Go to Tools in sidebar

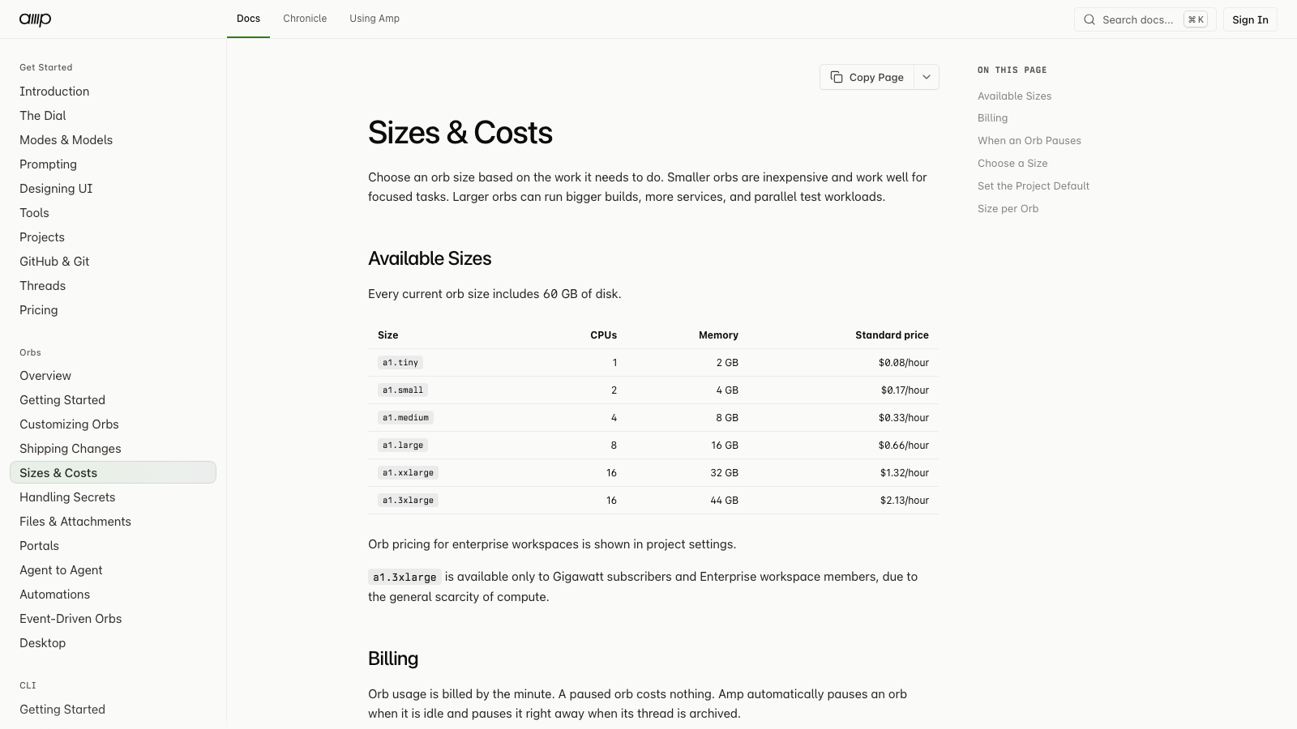pyautogui.click(x=34, y=213)
